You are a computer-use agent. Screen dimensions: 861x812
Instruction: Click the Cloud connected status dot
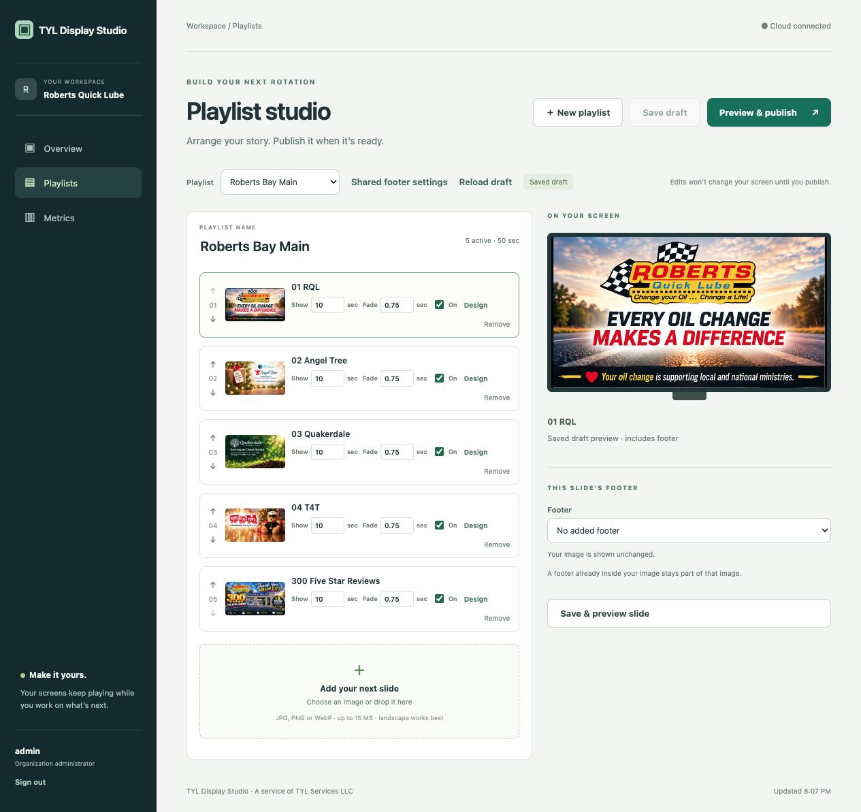764,26
